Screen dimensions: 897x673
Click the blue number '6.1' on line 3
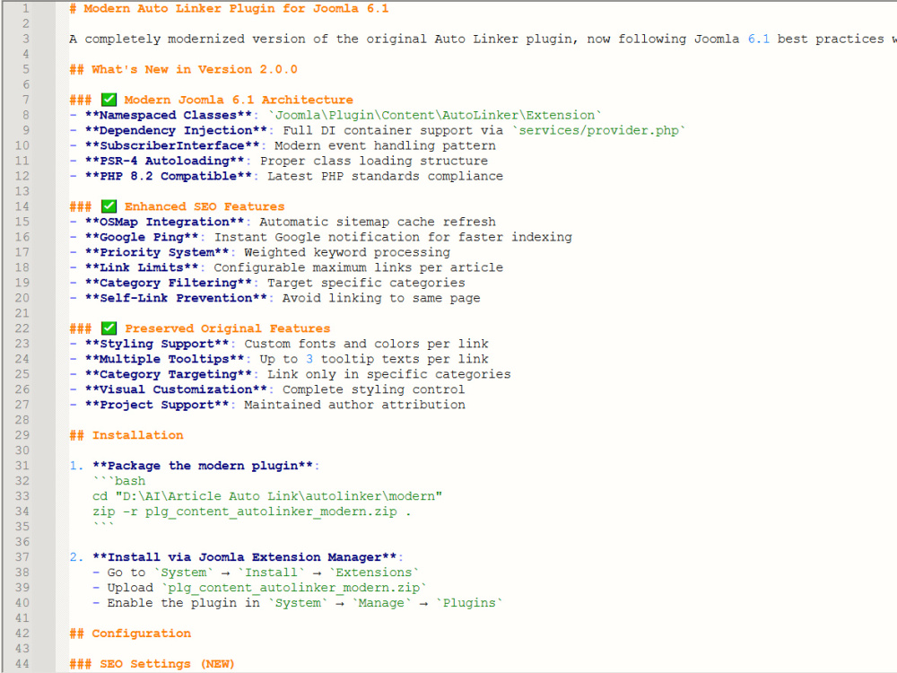coord(759,39)
